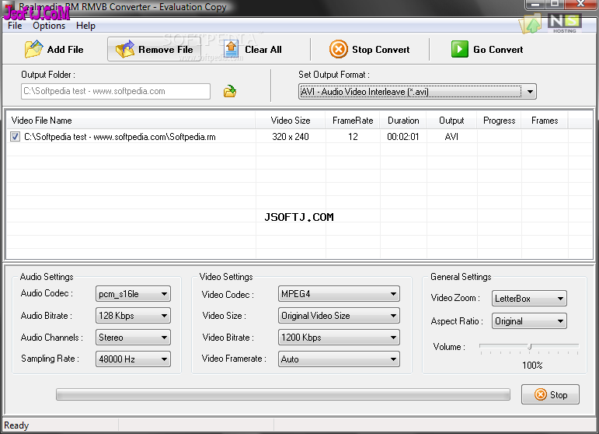Click the Video Size column header
This screenshot has height=434, width=599.
pyautogui.click(x=291, y=121)
